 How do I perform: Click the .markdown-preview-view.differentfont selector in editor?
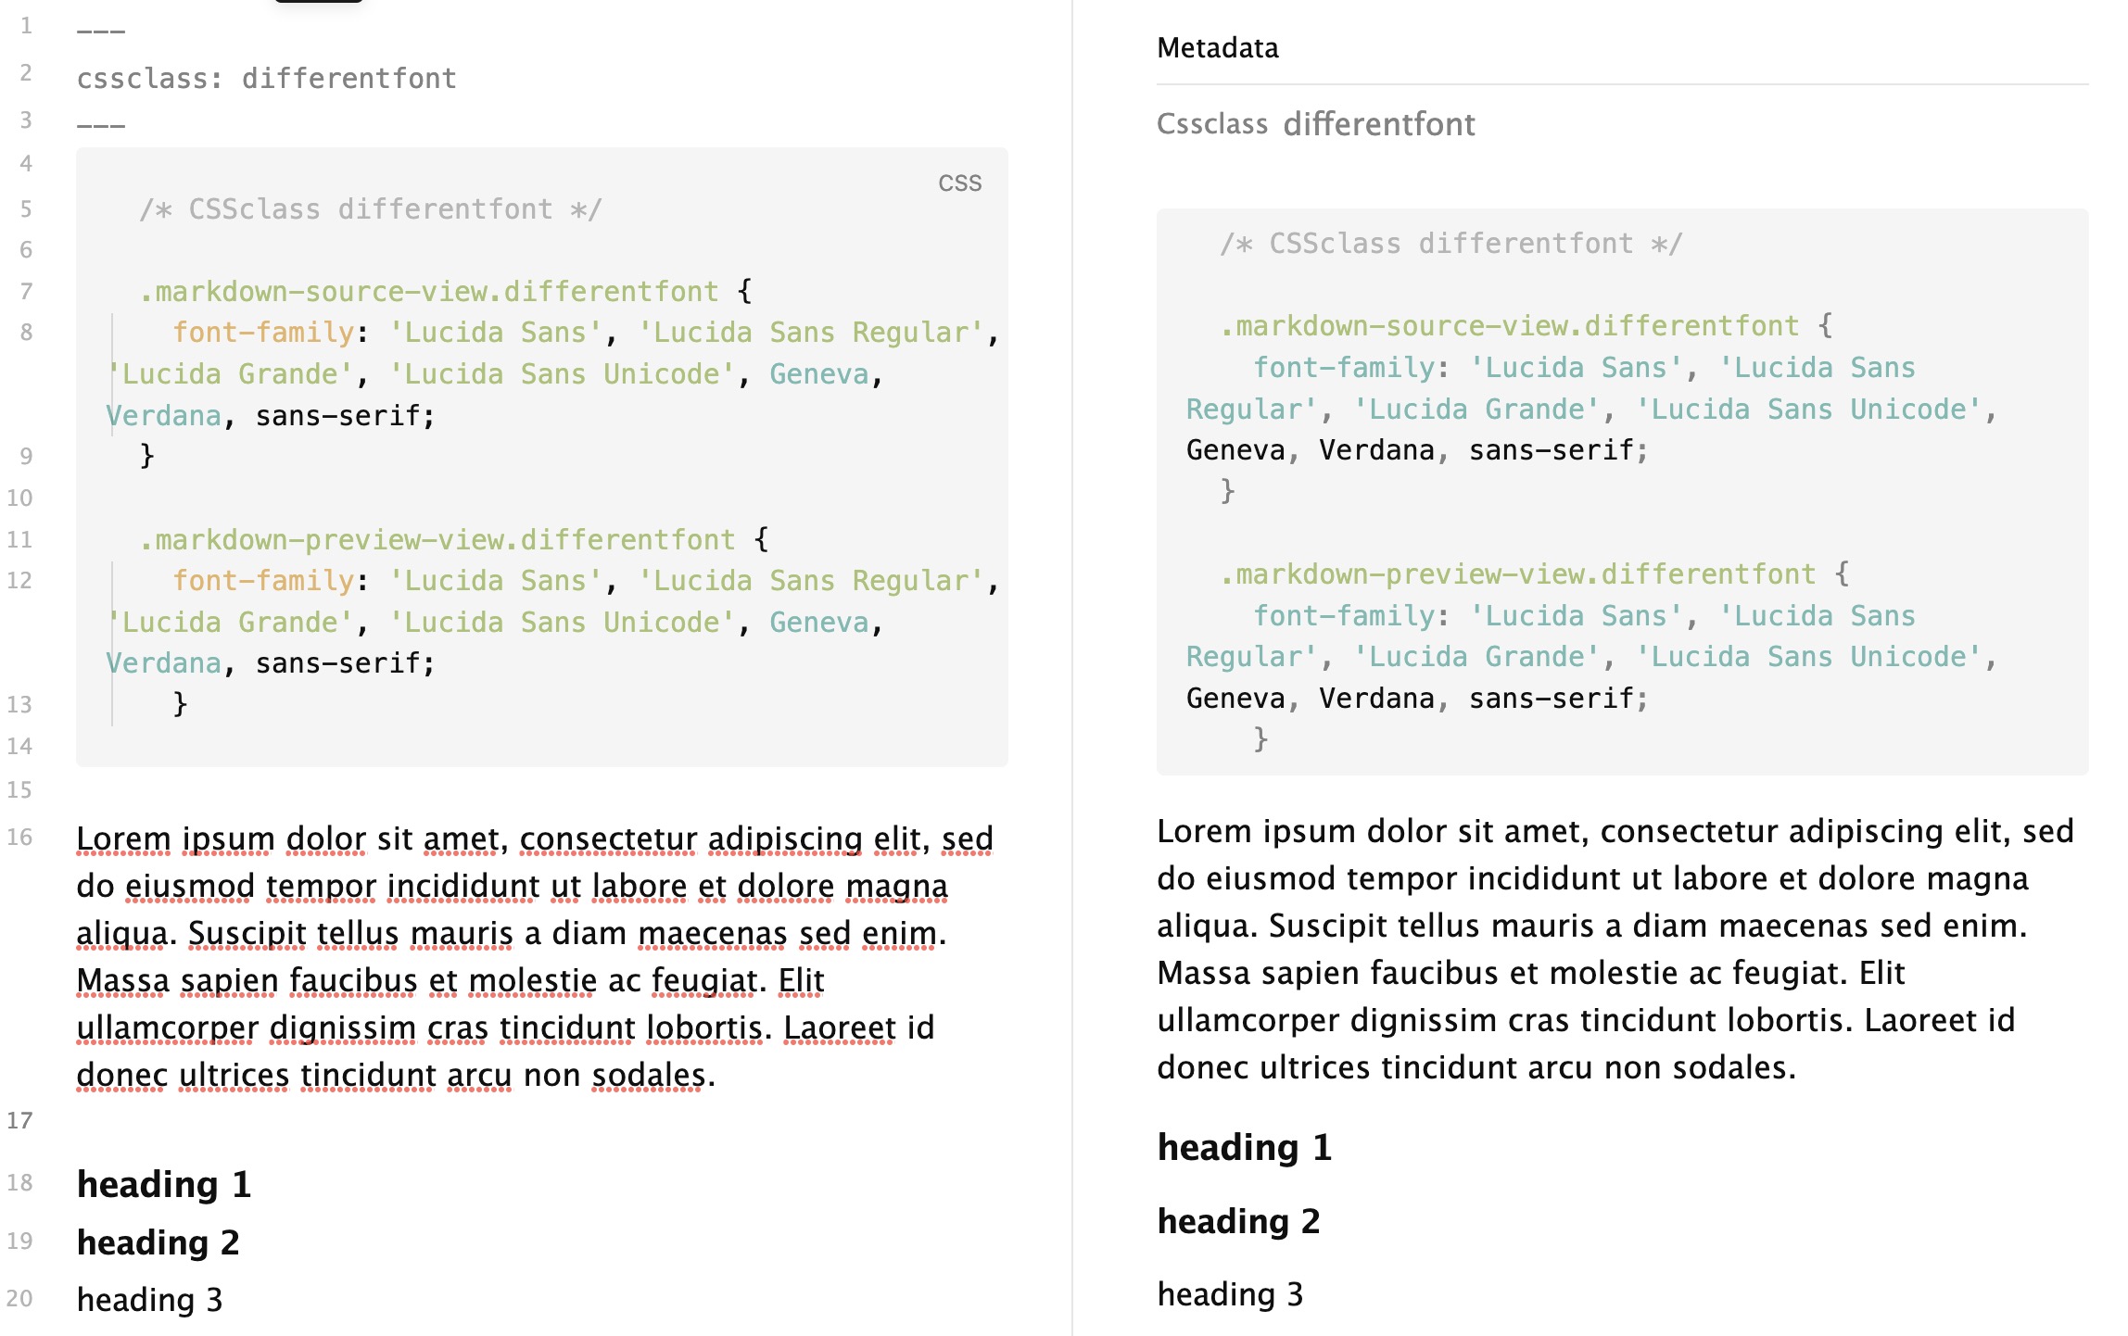pyautogui.click(x=437, y=540)
